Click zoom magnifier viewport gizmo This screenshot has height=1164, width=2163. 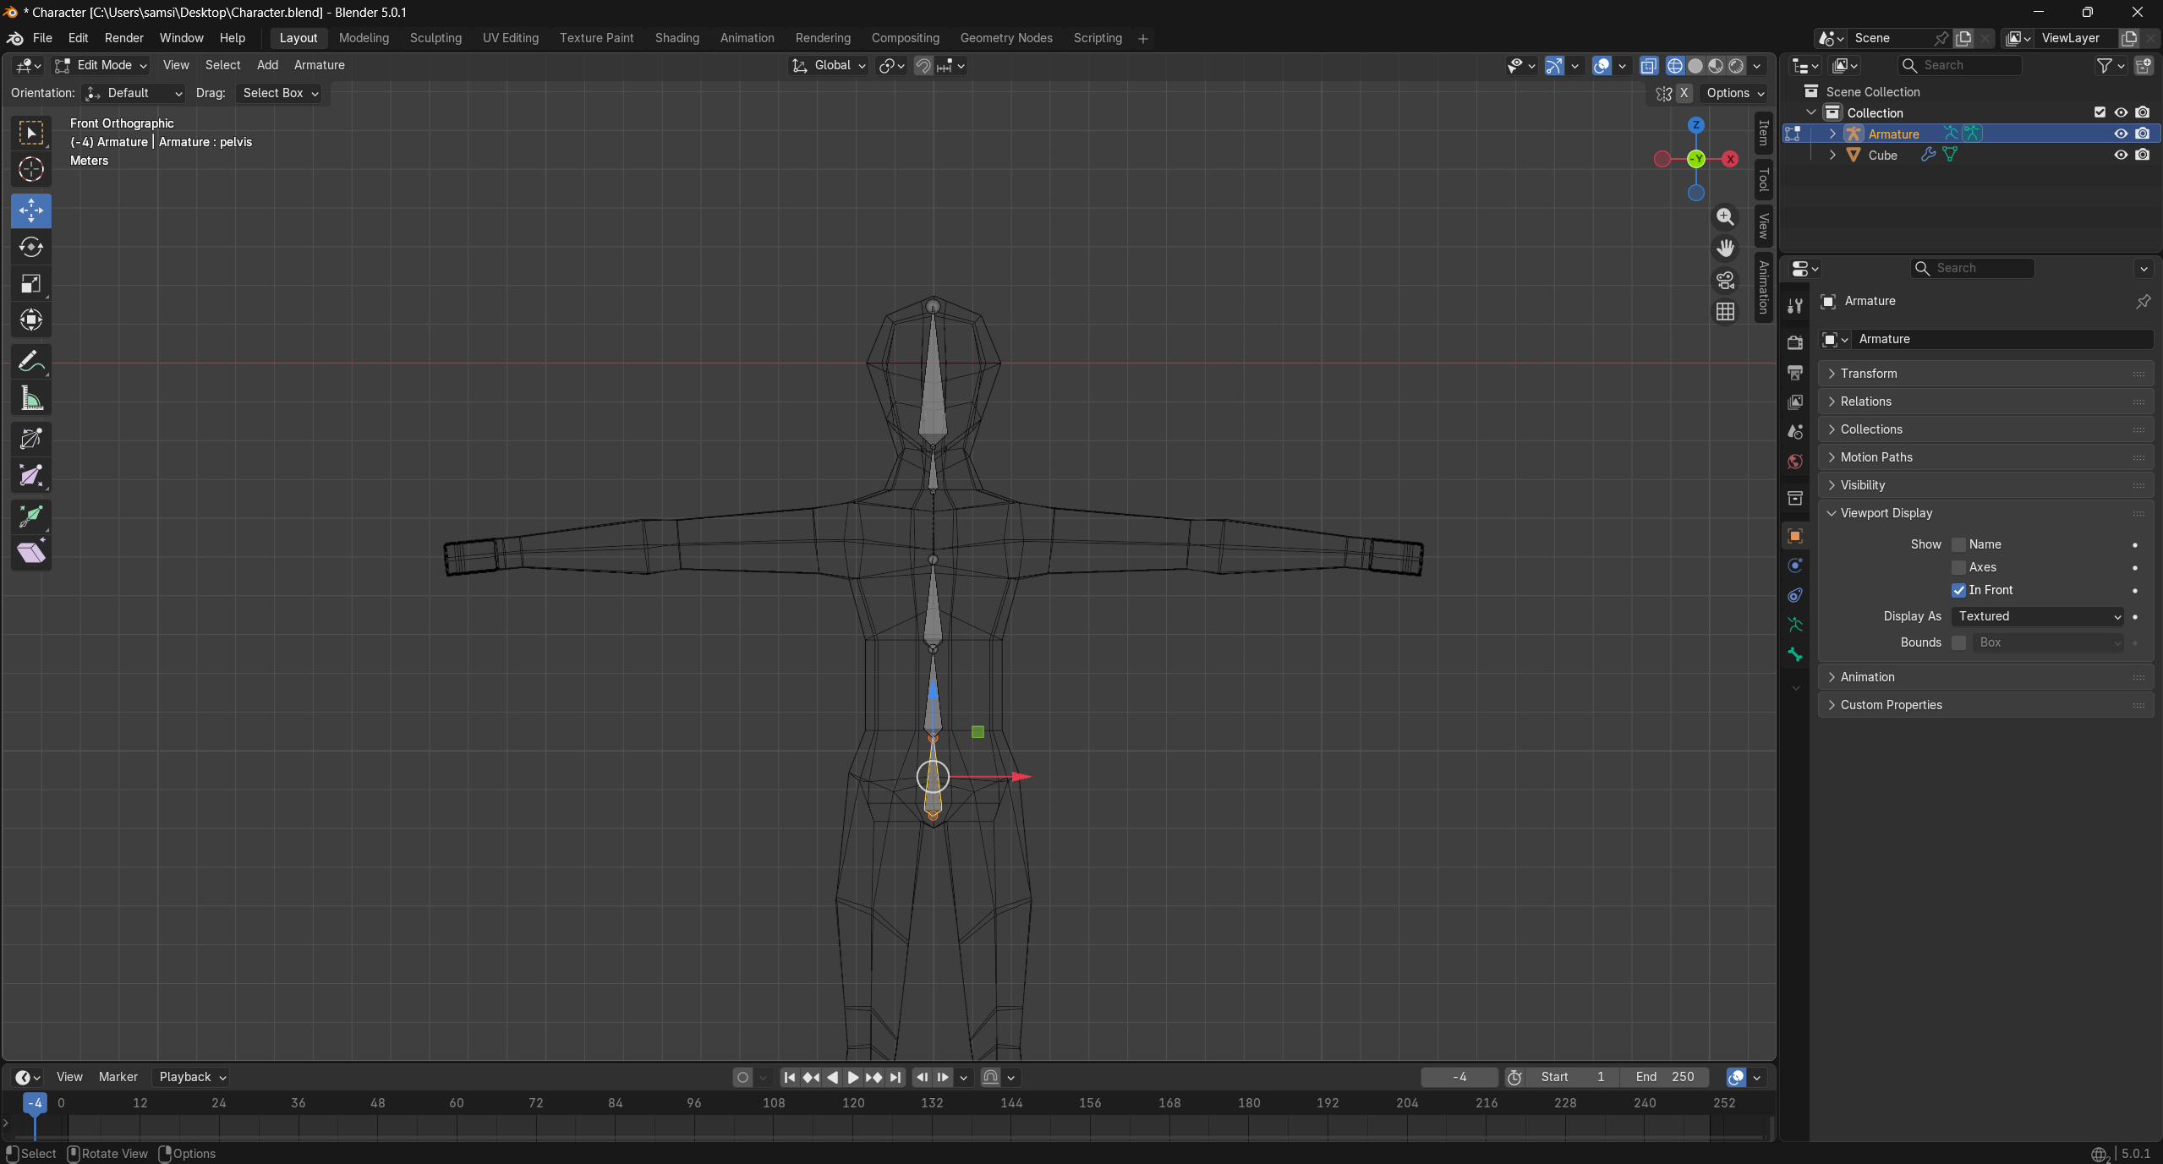pos(1725,217)
